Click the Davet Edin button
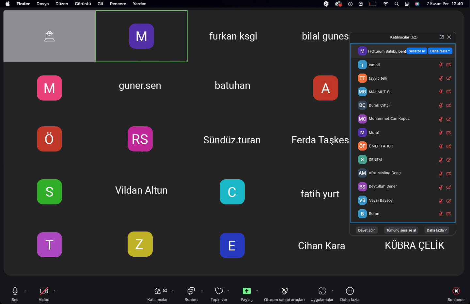The width and height of the screenshot is (470, 304). 367,230
